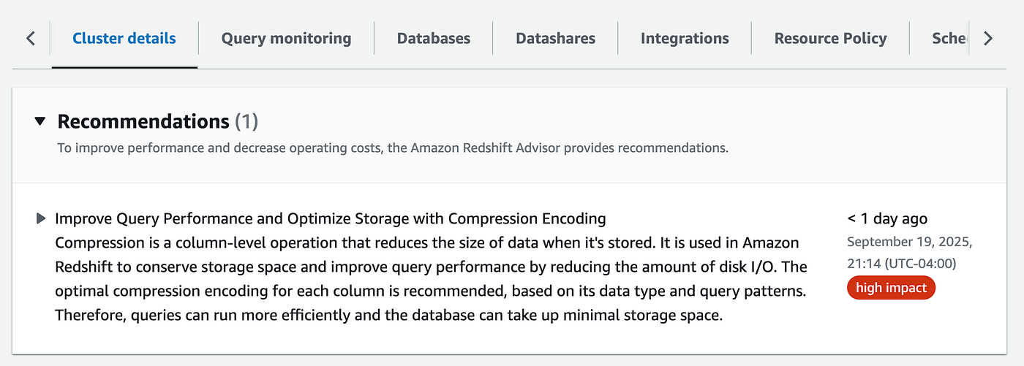The image size is (1024, 366).
Task: Click the recommendations count (1)
Action: pyautogui.click(x=246, y=121)
